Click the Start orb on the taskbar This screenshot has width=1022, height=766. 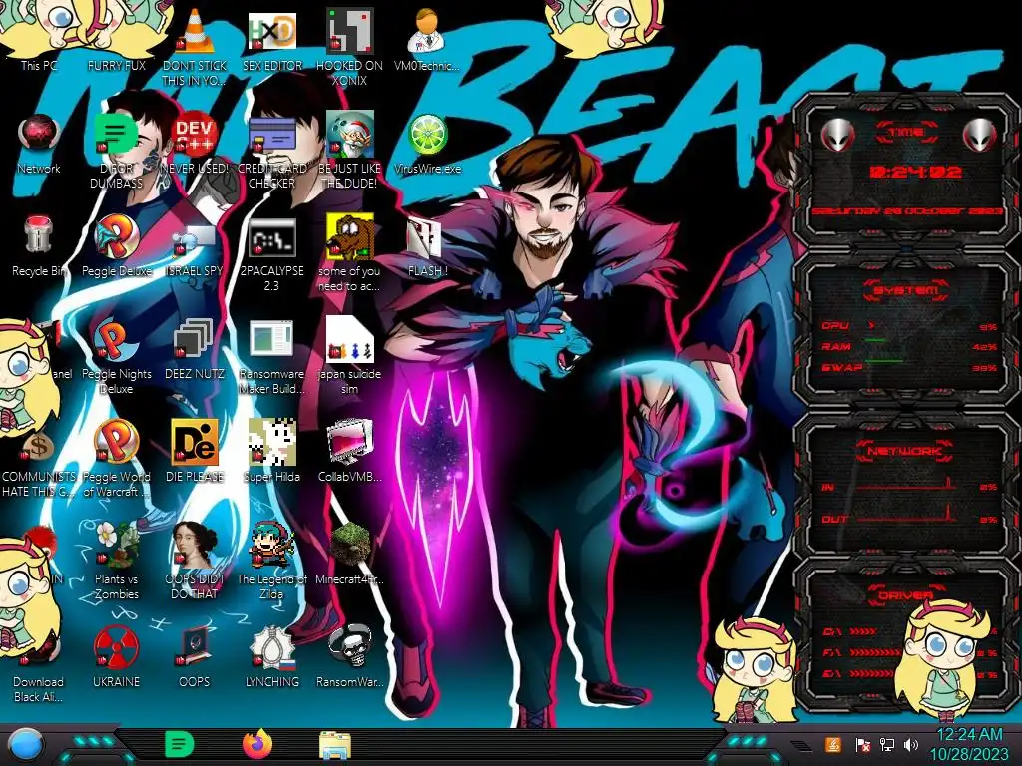tap(26, 744)
